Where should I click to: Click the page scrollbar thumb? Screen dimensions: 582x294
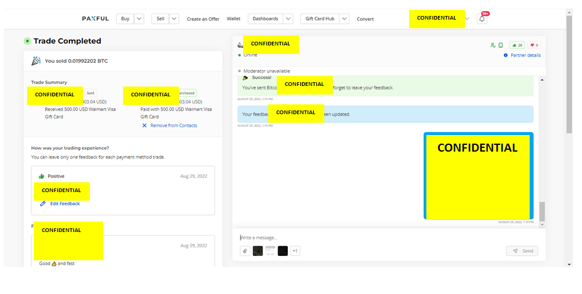[x=569, y=74]
